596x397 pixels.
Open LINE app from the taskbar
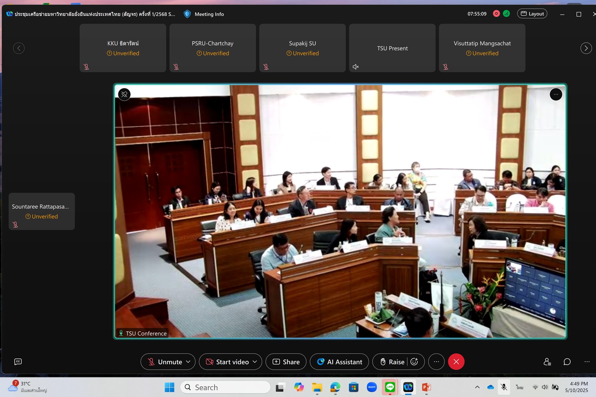tap(390, 387)
